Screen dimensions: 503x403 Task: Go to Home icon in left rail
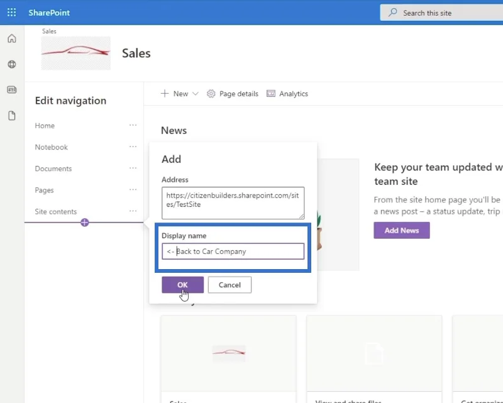click(12, 39)
